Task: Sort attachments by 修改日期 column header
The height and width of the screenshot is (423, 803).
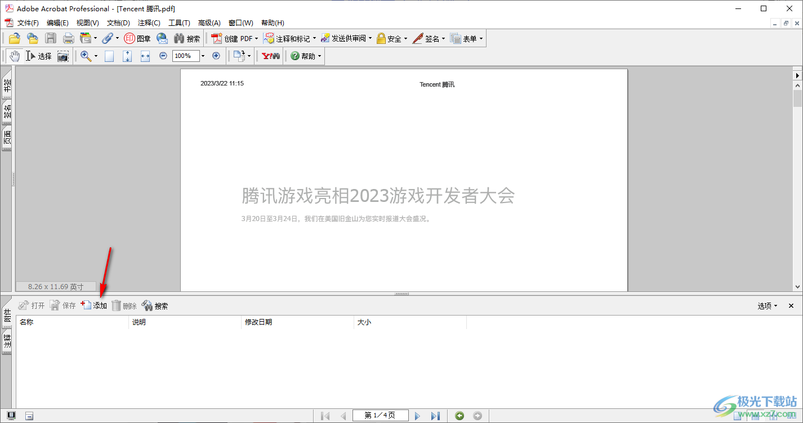Action: (x=297, y=322)
